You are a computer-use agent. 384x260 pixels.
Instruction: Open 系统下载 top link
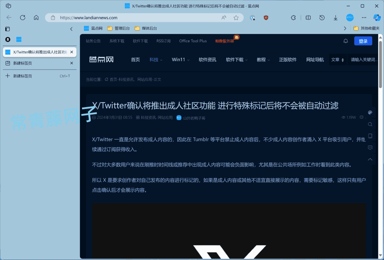point(117,41)
